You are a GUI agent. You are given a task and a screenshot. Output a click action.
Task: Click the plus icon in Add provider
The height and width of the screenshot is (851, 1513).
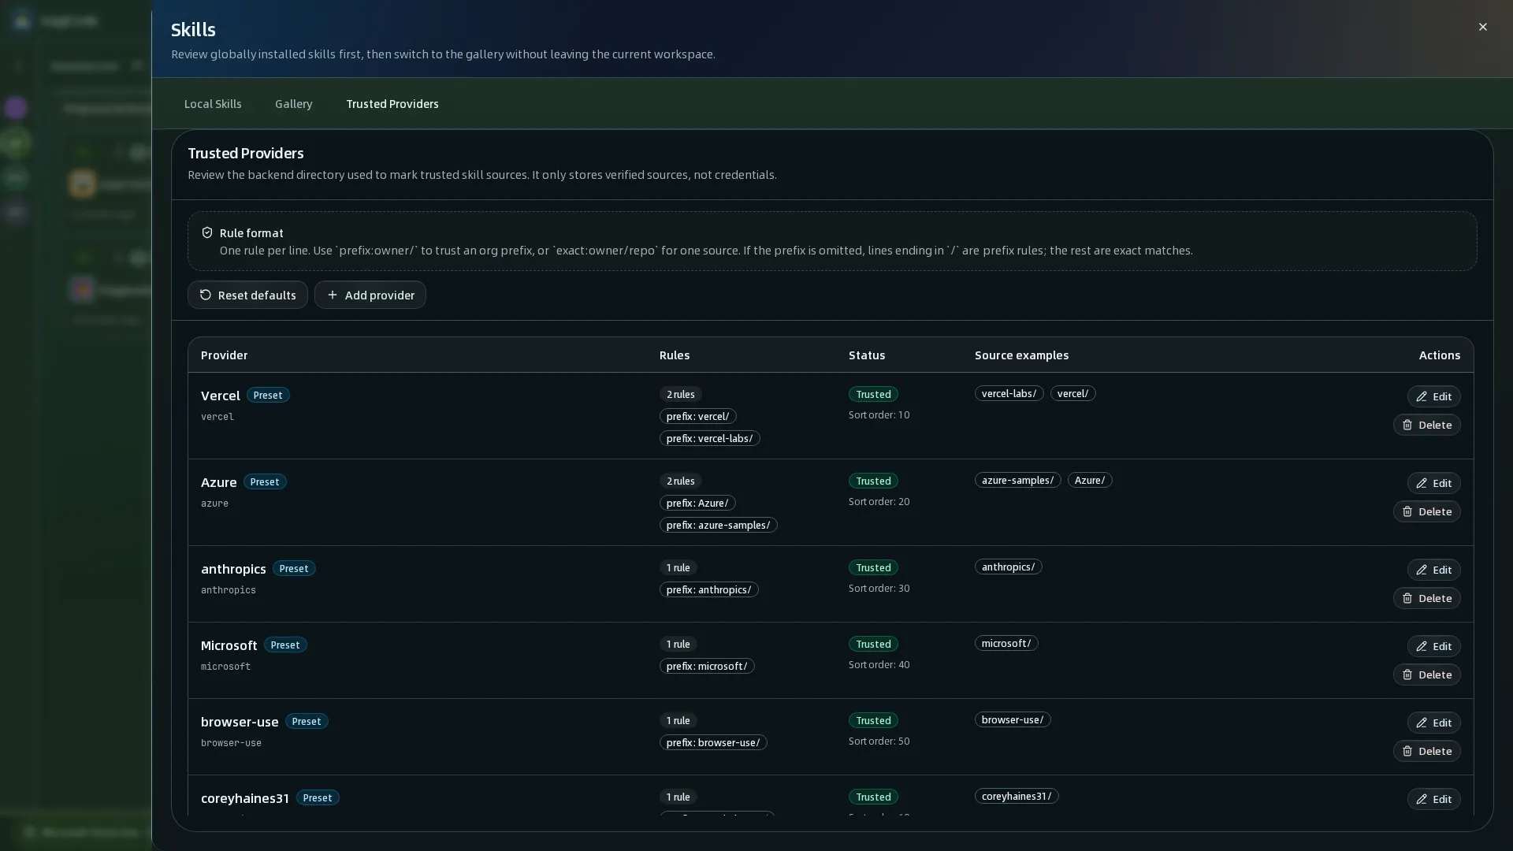[x=333, y=295]
